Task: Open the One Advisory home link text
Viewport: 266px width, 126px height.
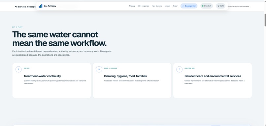Action: click(50, 6)
